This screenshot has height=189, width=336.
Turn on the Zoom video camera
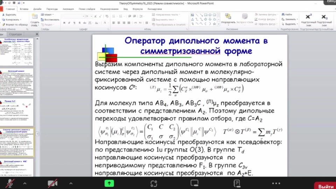[x=52, y=183]
